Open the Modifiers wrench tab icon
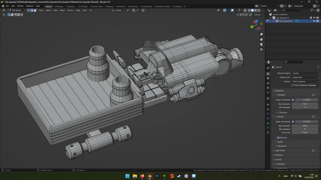This screenshot has height=180, width=321. pos(268,109)
